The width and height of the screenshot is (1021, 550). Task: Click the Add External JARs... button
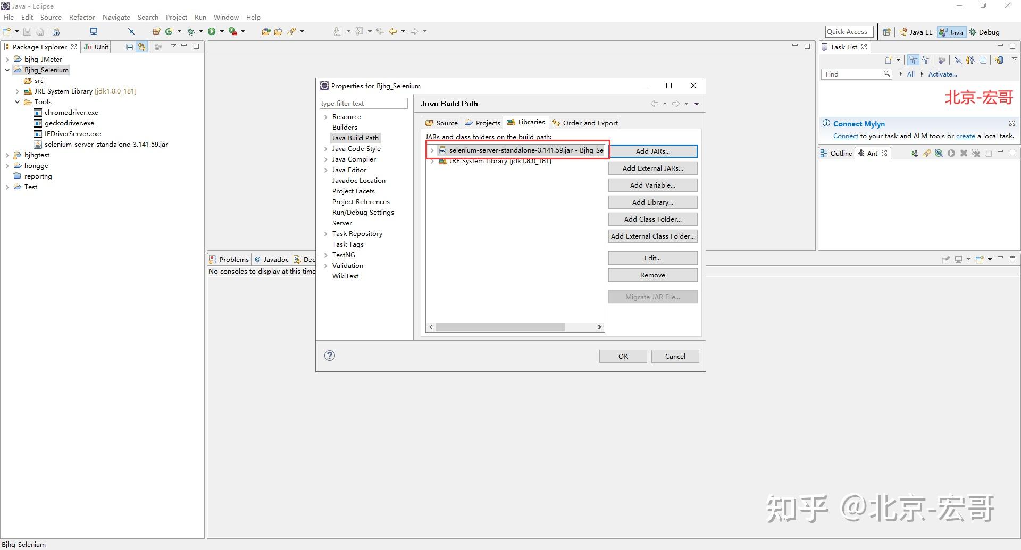point(652,168)
